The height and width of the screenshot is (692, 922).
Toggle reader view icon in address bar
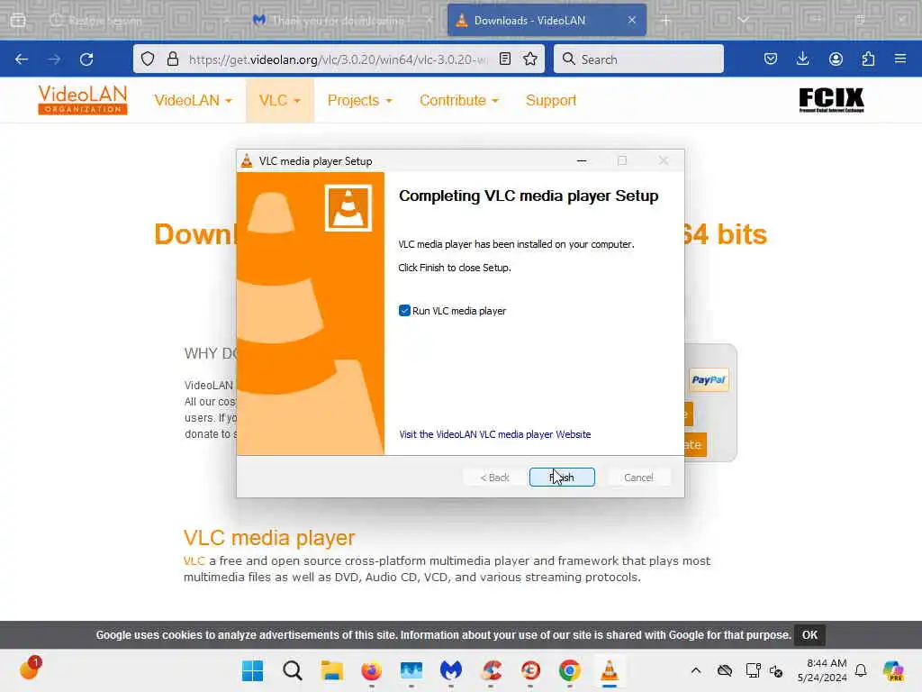504,59
